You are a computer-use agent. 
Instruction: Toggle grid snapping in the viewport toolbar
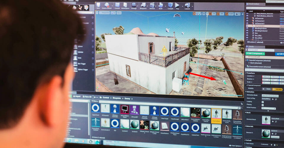[210, 14]
